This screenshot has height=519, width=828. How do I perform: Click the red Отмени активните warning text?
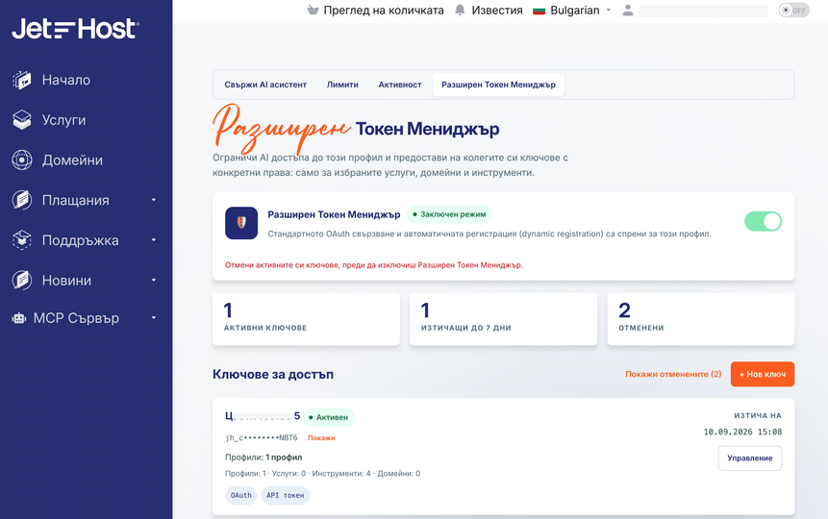pos(374,265)
